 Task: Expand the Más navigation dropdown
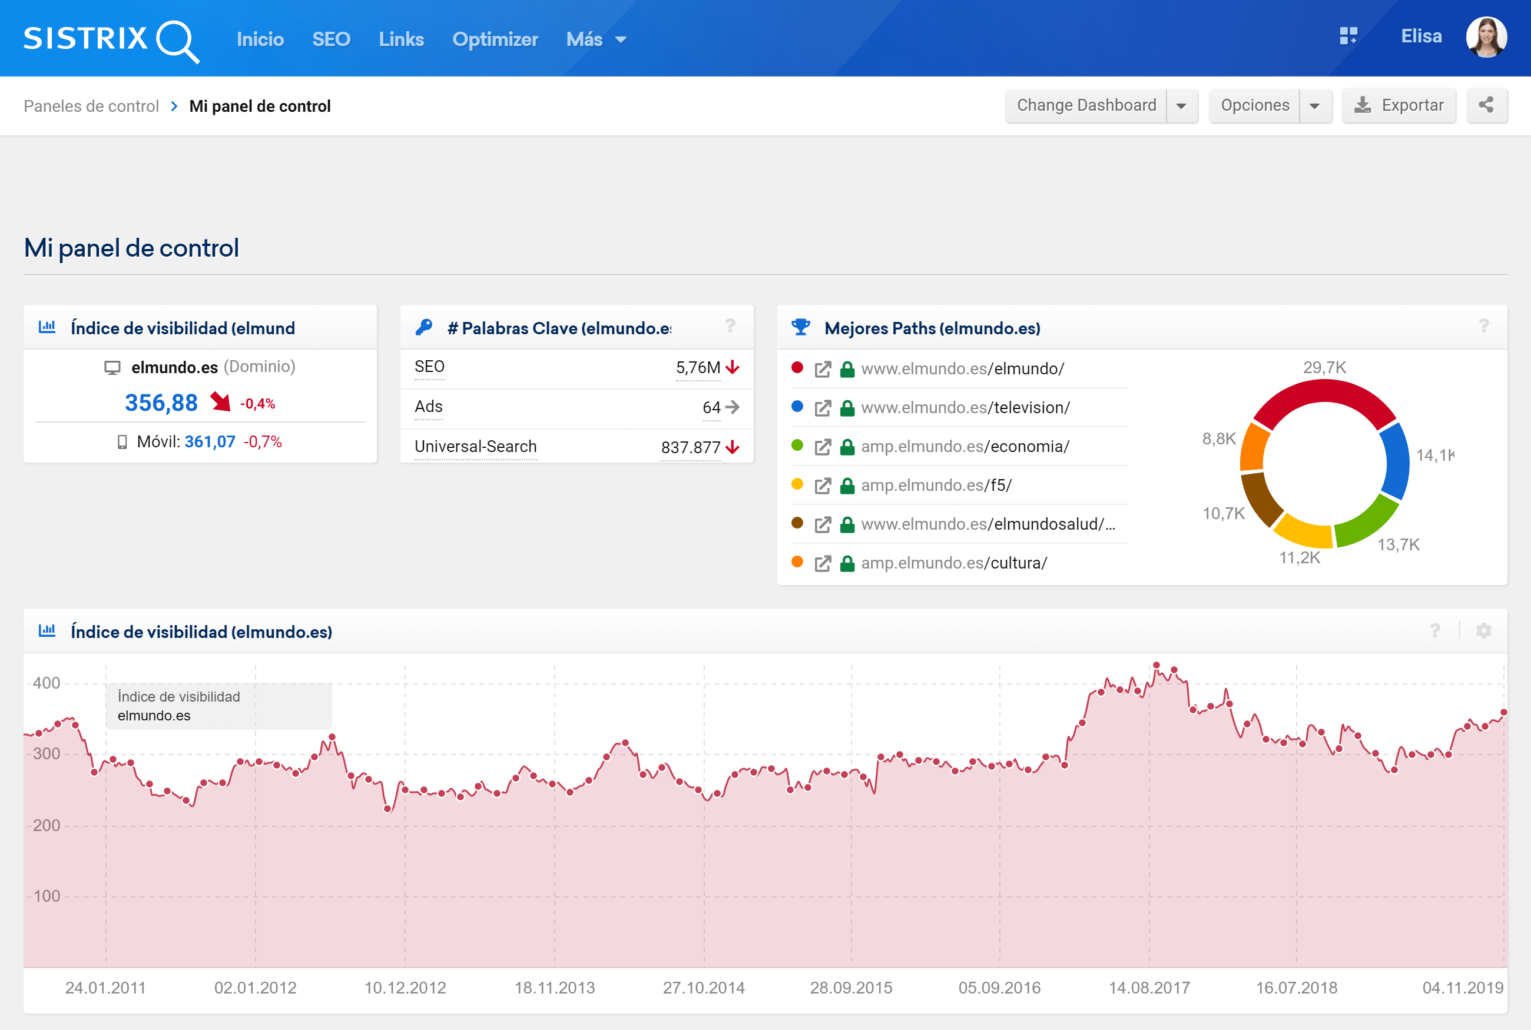pos(597,38)
